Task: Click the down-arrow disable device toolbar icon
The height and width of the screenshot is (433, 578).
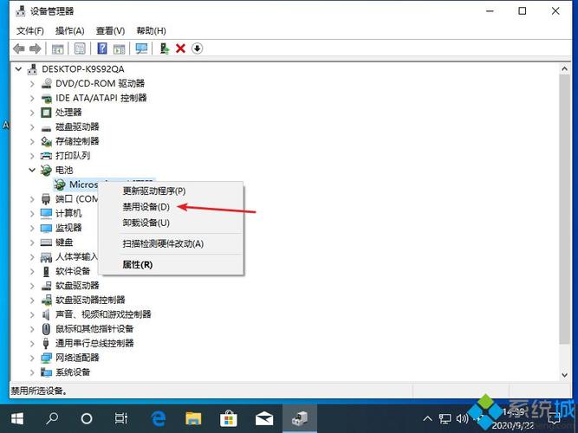Action: pos(198,48)
